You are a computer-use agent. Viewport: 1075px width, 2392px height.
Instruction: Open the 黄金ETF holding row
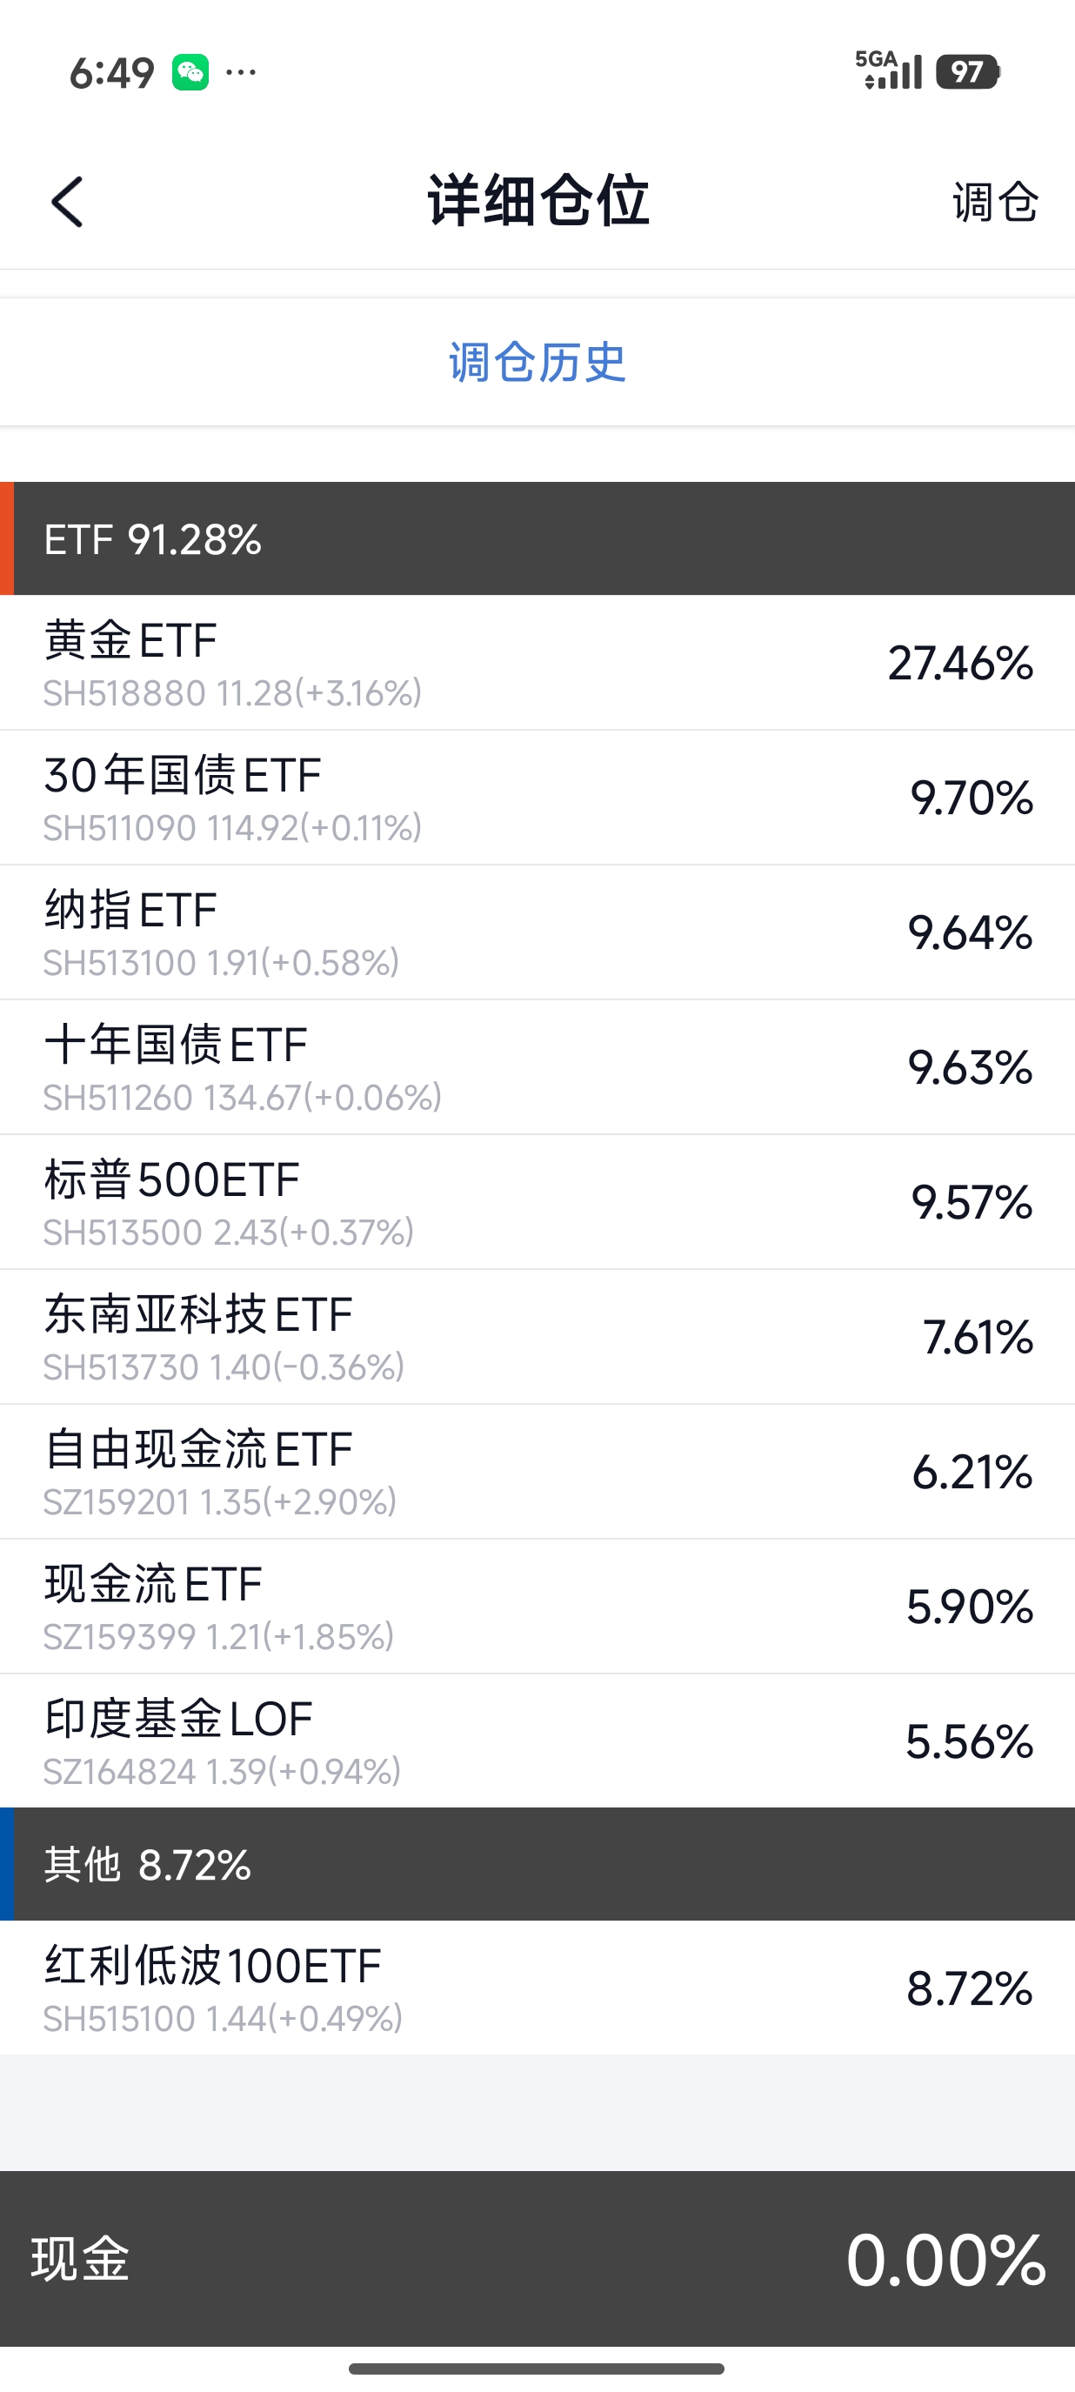pos(537,663)
